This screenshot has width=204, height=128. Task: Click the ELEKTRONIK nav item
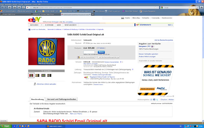[49, 25]
